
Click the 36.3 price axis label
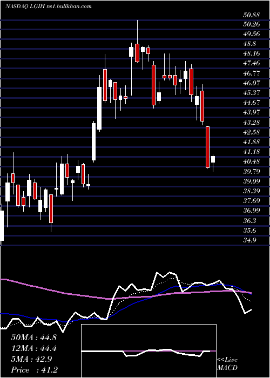point(249,221)
